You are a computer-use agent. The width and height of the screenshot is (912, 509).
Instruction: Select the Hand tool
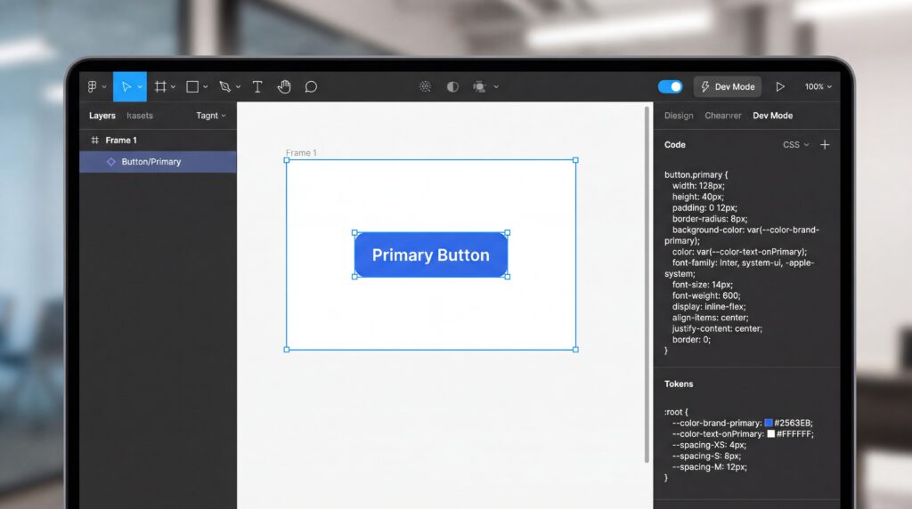tap(284, 86)
